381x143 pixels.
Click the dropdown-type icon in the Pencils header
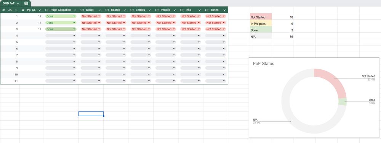pos(157,10)
